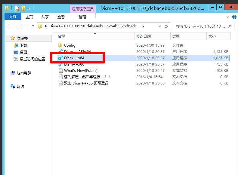Sort by the 大小 column header
This screenshot has width=238, height=175.
218,36
